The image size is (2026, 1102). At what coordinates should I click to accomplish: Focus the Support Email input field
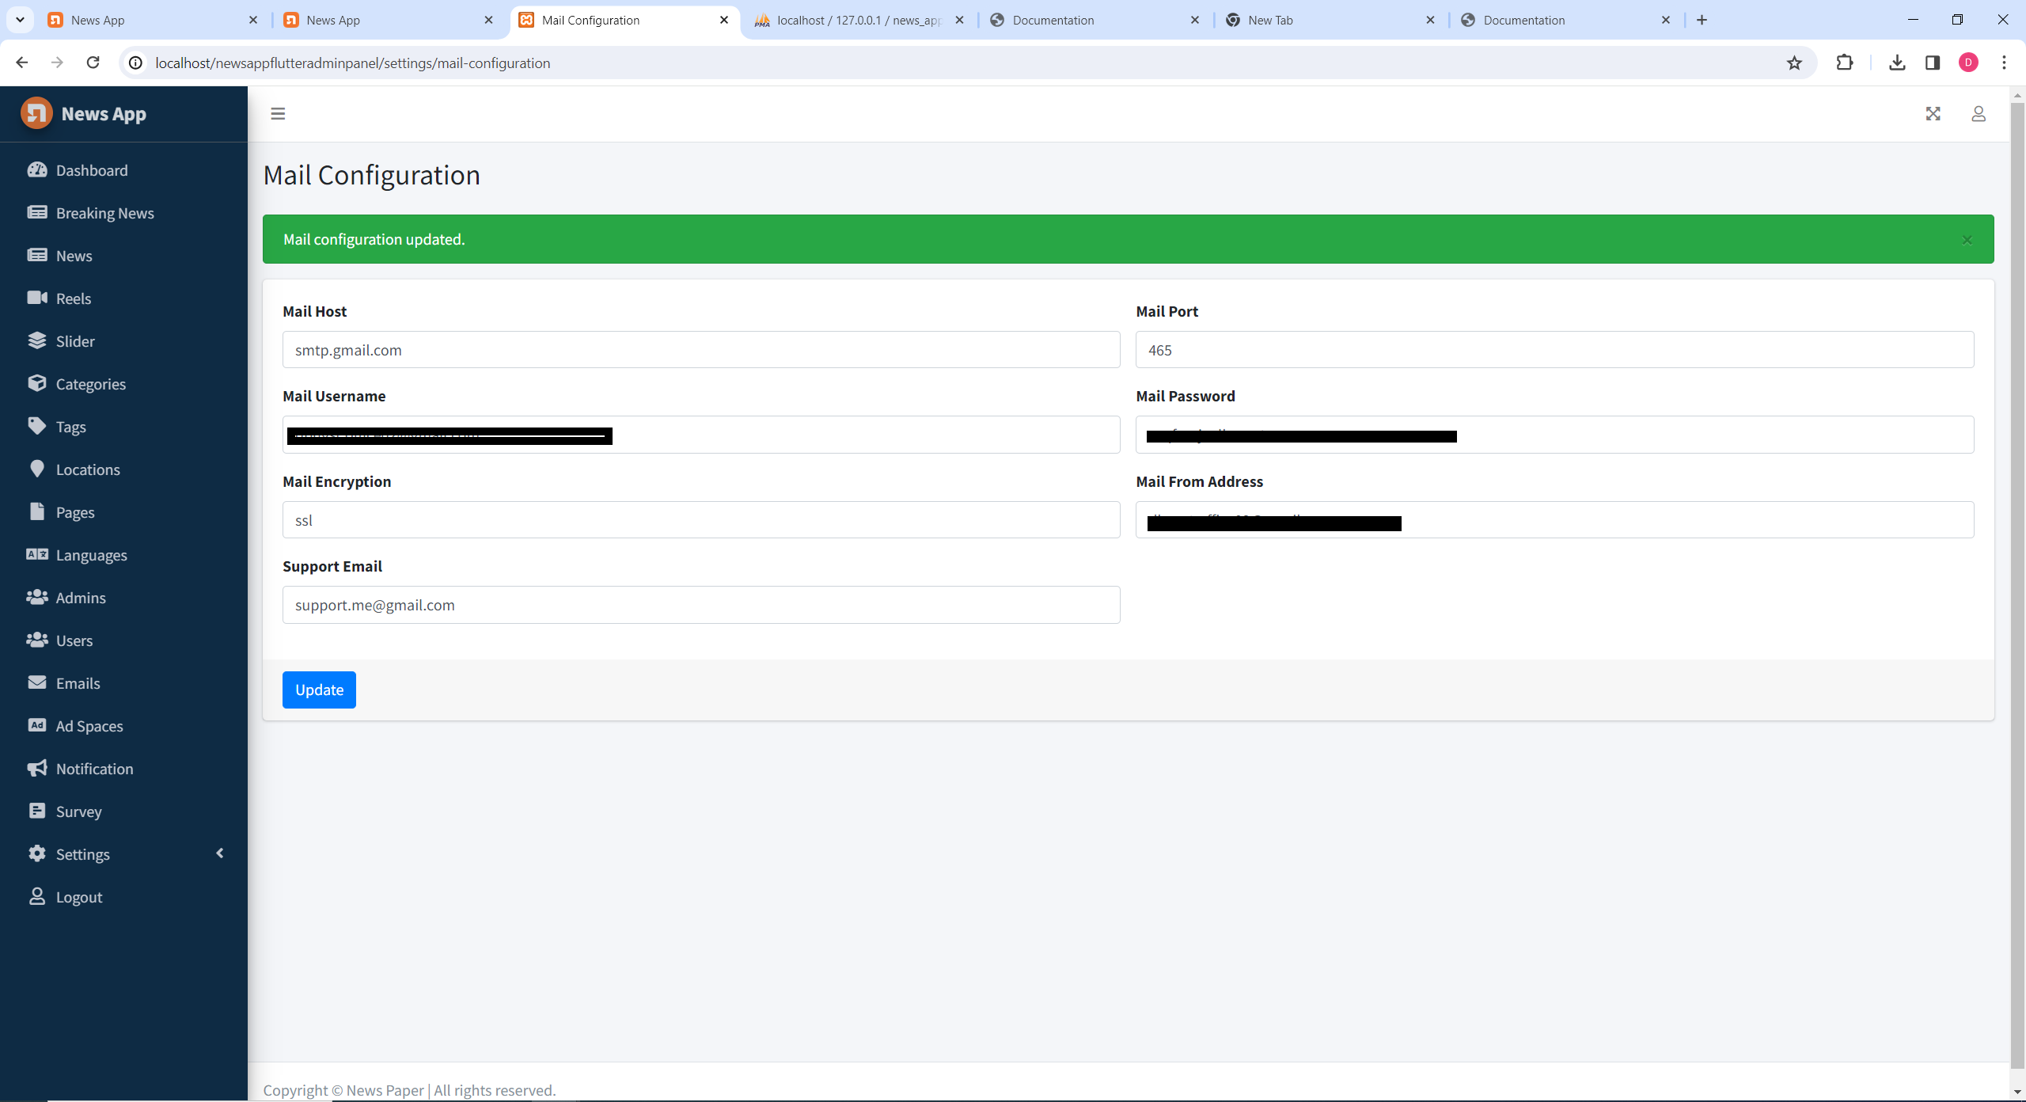[x=701, y=605]
